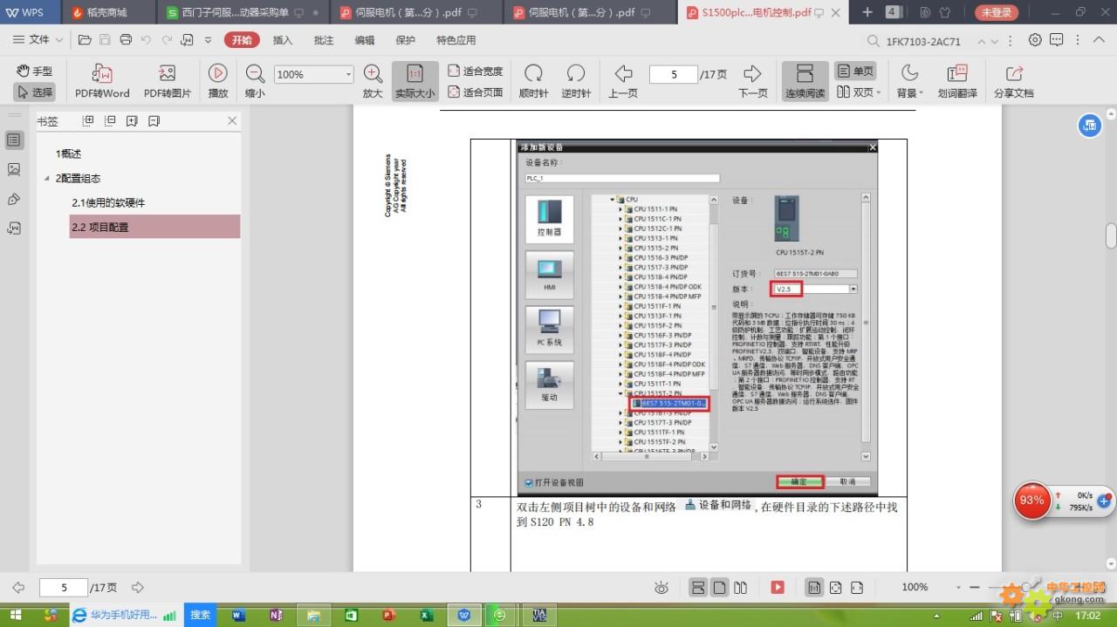Open 插入 ribbon tab
Image resolution: width=1117 pixels, height=627 pixels.
pos(283,40)
